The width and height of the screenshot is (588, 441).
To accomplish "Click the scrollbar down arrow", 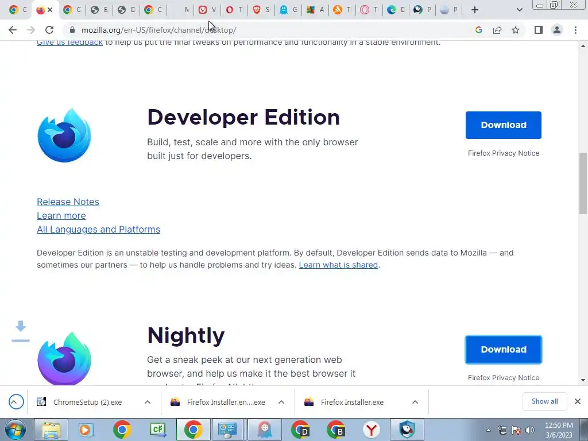I will (x=583, y=380).
